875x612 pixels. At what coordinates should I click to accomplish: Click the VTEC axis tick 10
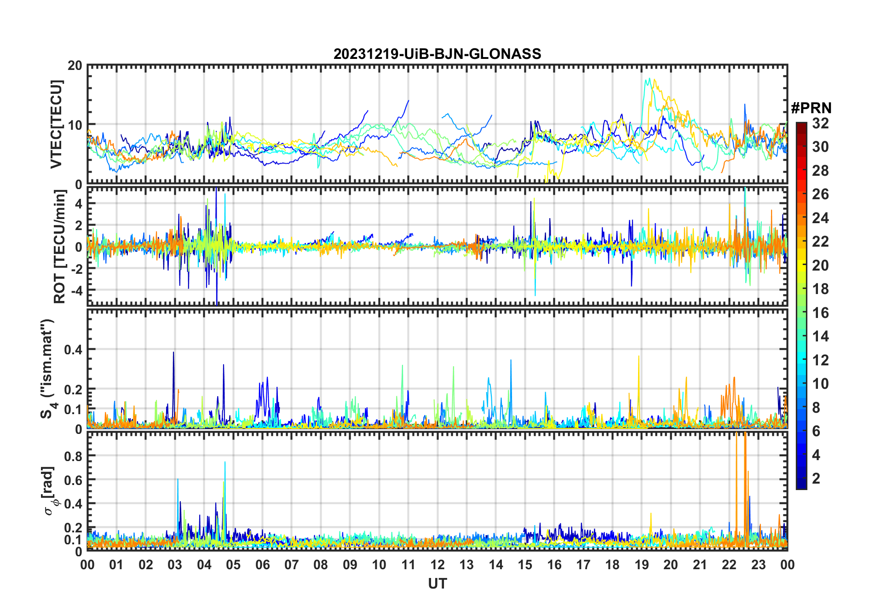point(75,125)
